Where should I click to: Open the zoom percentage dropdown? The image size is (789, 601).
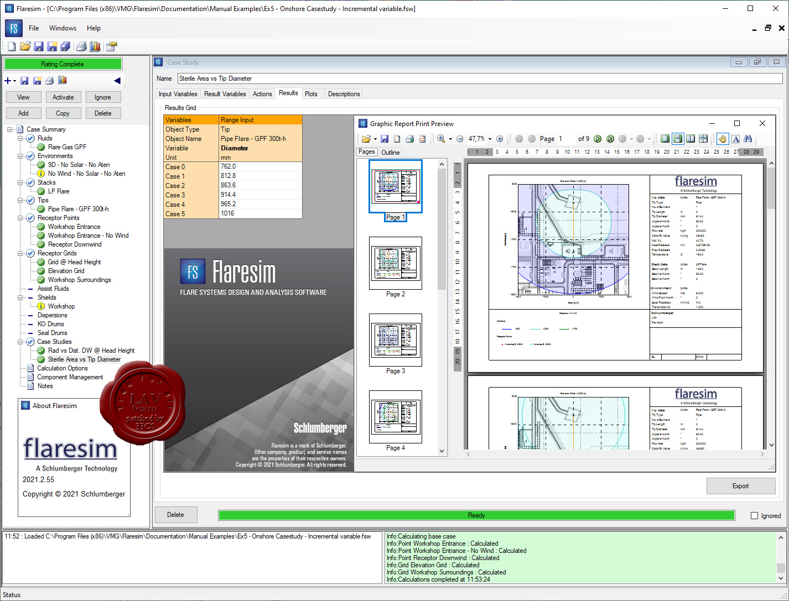click(x=490, y=139)
